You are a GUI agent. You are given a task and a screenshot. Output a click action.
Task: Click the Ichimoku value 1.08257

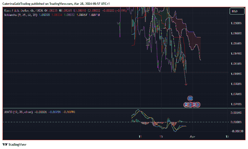pyautogui.click(x=82, y=15)
